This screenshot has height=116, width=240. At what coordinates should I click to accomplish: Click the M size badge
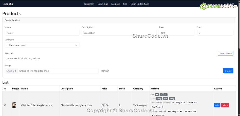pos(157,95)
